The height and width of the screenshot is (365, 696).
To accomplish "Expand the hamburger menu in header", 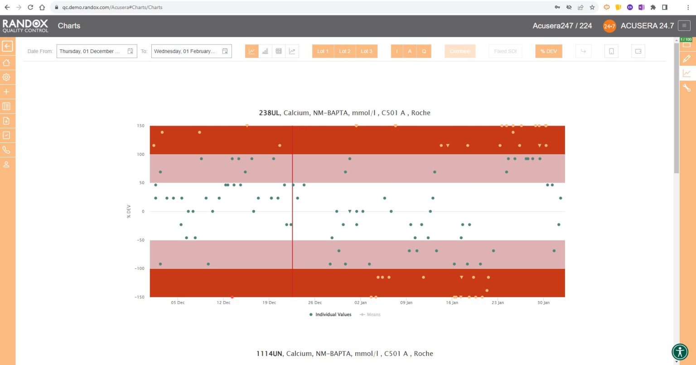I will [684, 26].
